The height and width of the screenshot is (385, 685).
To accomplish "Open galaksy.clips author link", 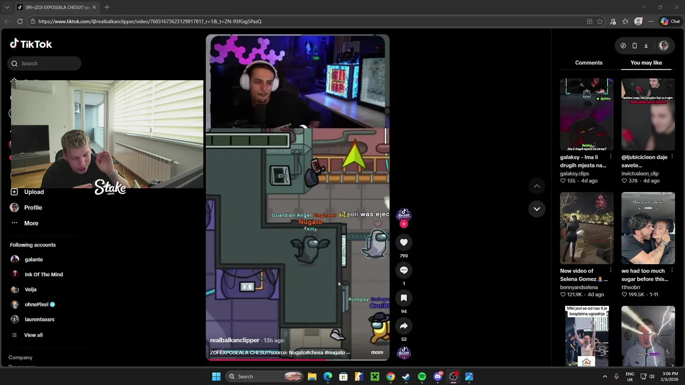I will [x=575, y=174].
